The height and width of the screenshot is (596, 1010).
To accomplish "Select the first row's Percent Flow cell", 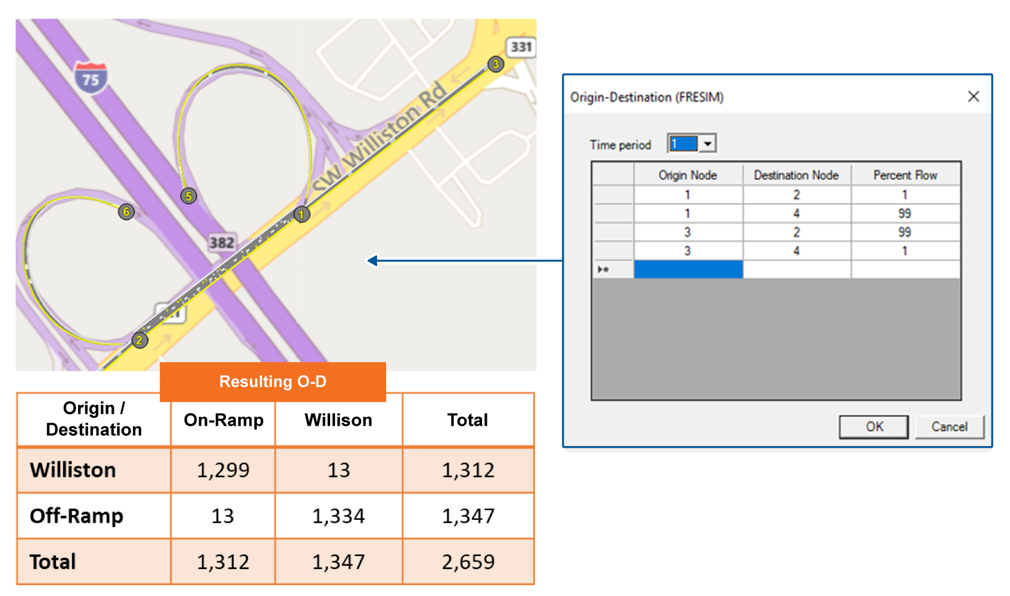I will point(906,195).
